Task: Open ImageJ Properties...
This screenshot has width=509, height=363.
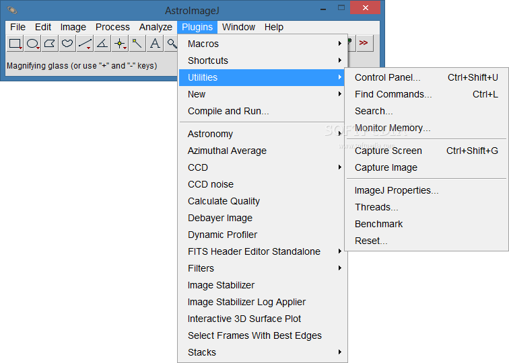Action: click(x=426, y=190)
